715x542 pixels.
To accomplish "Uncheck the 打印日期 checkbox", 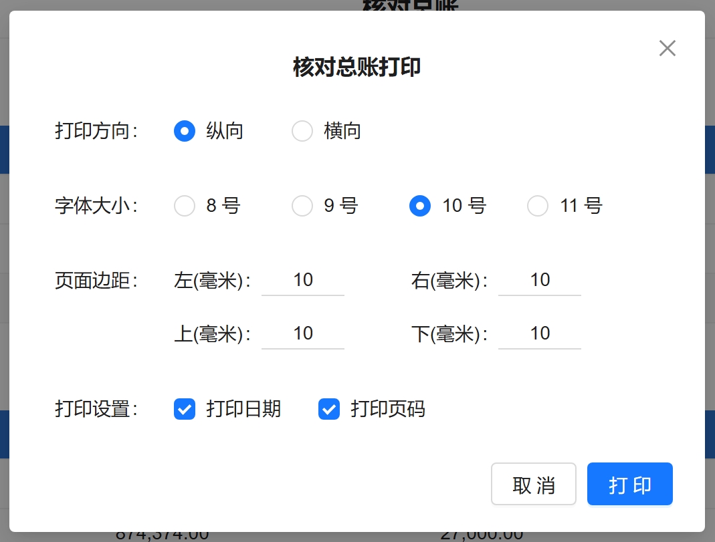I will tap(185, 409).
